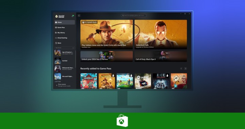Open the Wildfrost game tile
245x129 pixels.
(89, 81)
